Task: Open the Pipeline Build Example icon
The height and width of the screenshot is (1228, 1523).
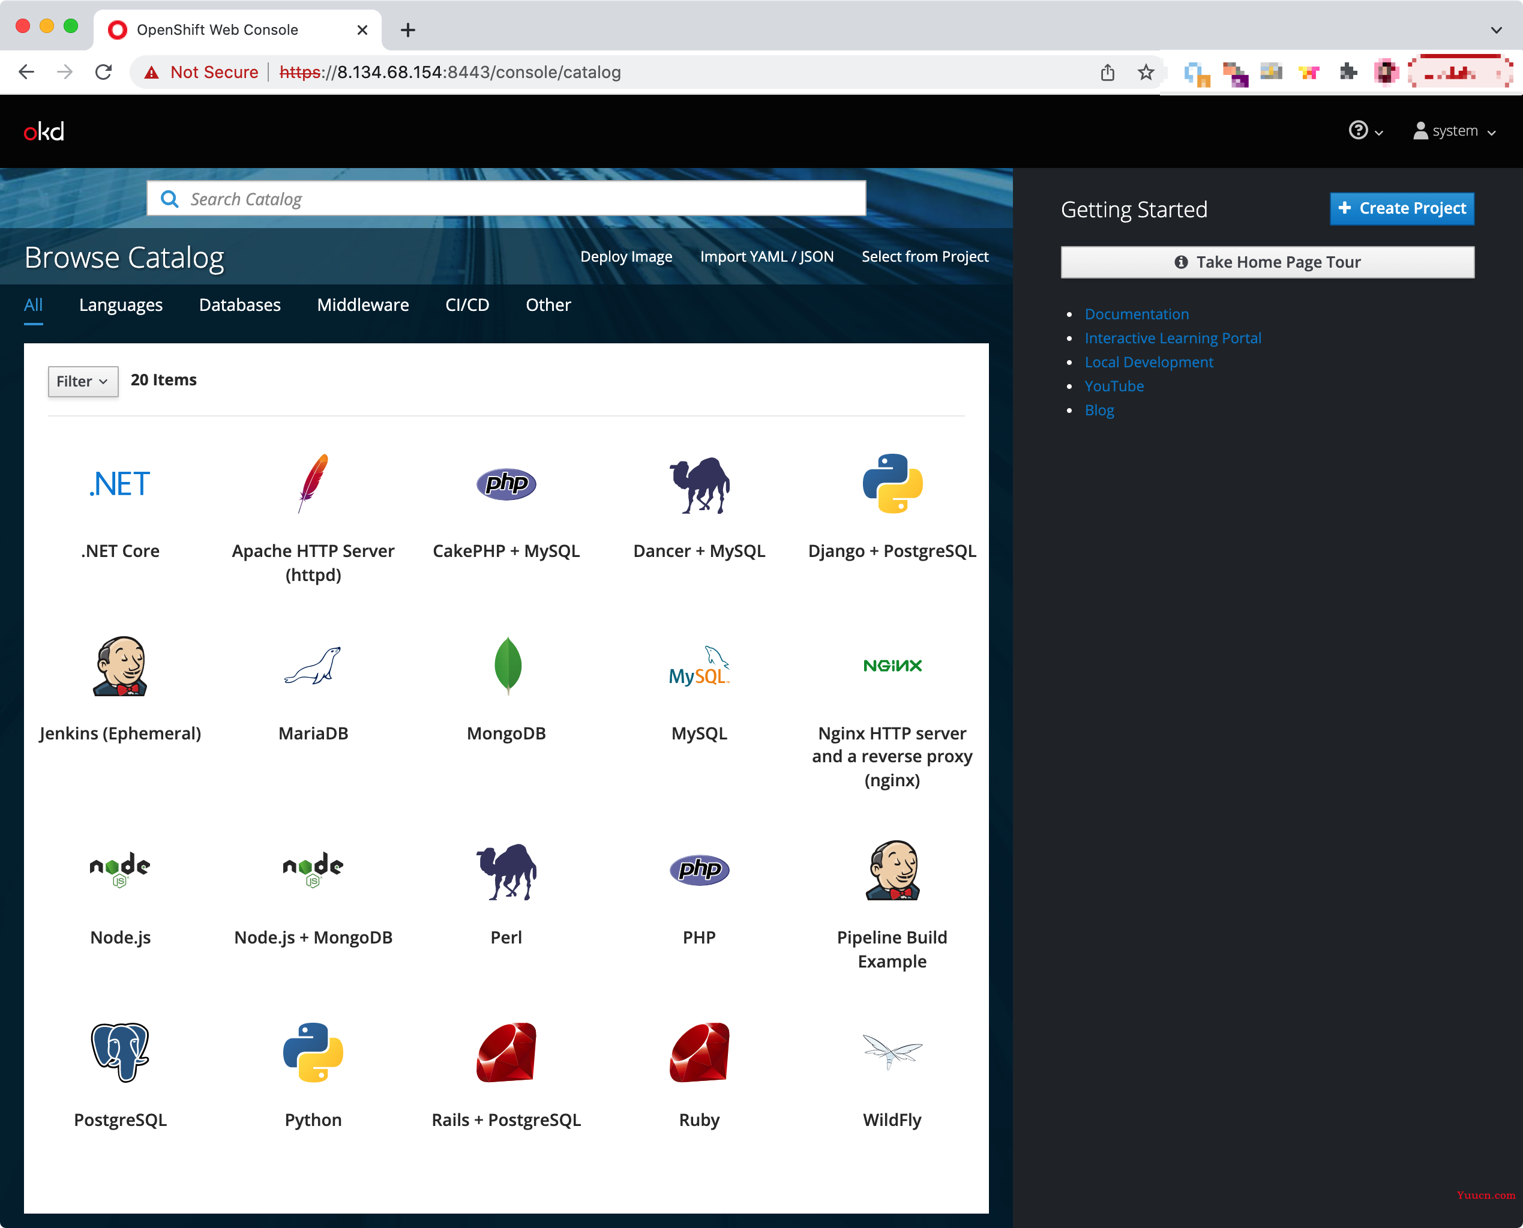Action: (892, 869)
